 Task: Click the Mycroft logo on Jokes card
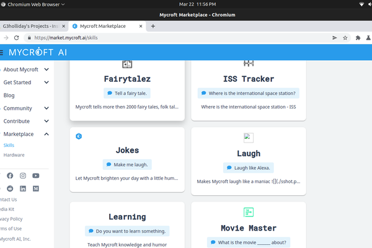tap(79, 136)
